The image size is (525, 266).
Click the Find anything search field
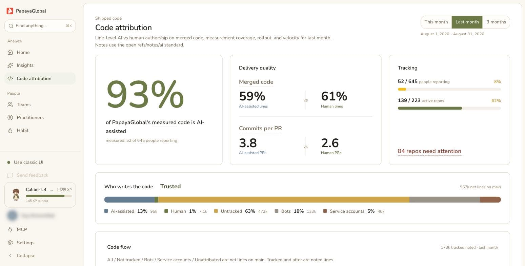[x=40, y=26]
